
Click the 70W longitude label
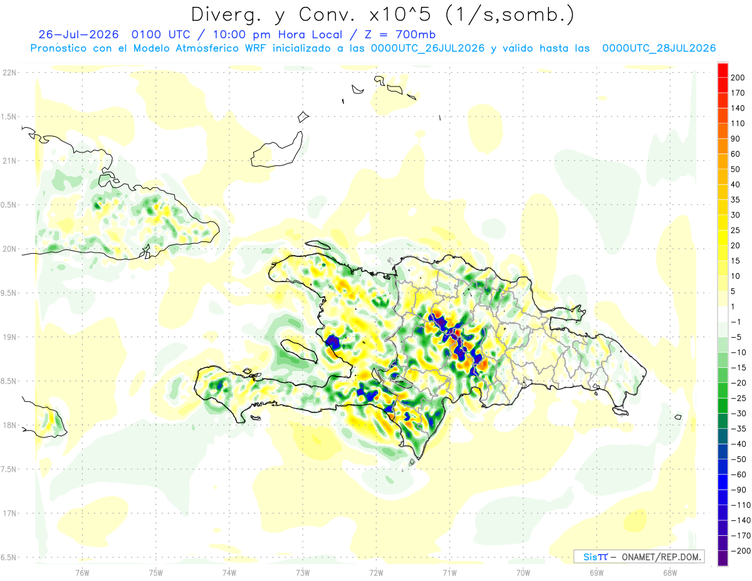[523, 572]
